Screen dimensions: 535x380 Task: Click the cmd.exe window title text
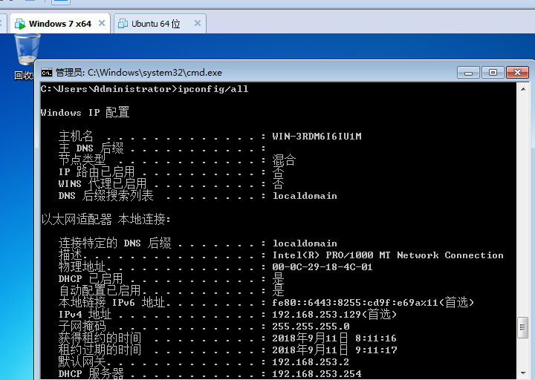pyautogui.click(x=138, y=72)
